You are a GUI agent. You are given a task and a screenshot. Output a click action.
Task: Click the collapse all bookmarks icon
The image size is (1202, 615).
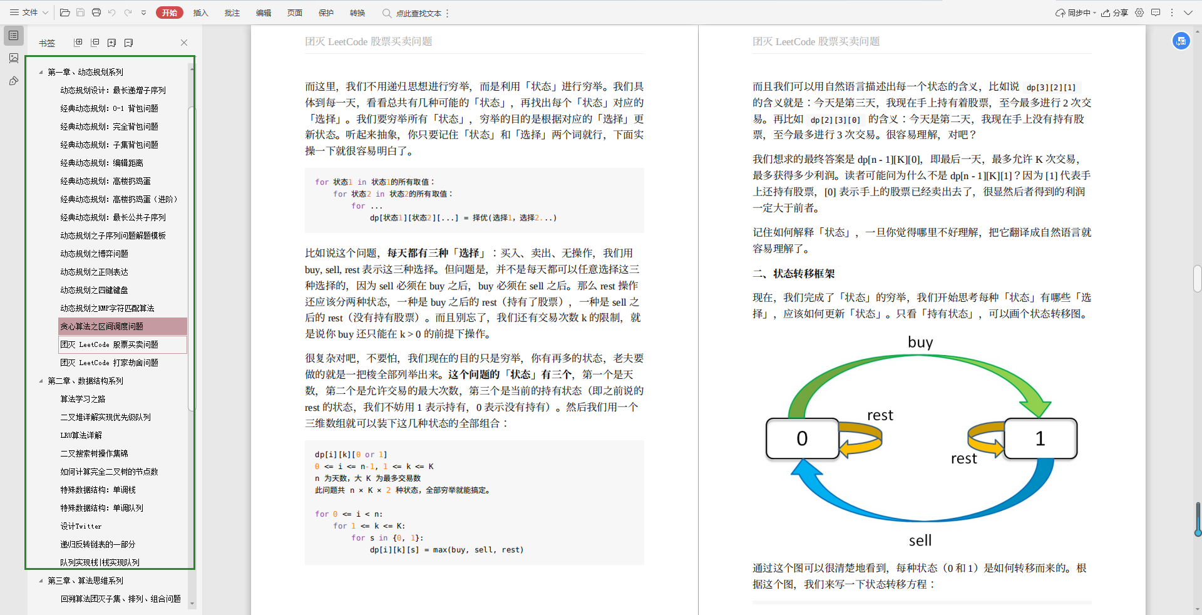(x=95, y=43)
